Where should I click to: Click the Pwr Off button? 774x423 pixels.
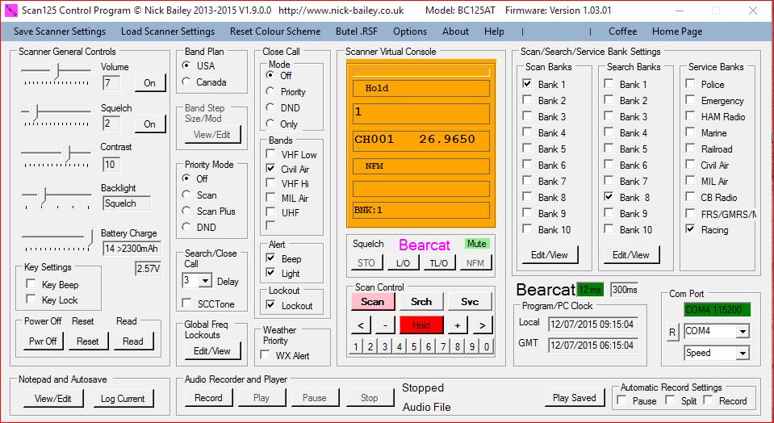coord(42,341)
